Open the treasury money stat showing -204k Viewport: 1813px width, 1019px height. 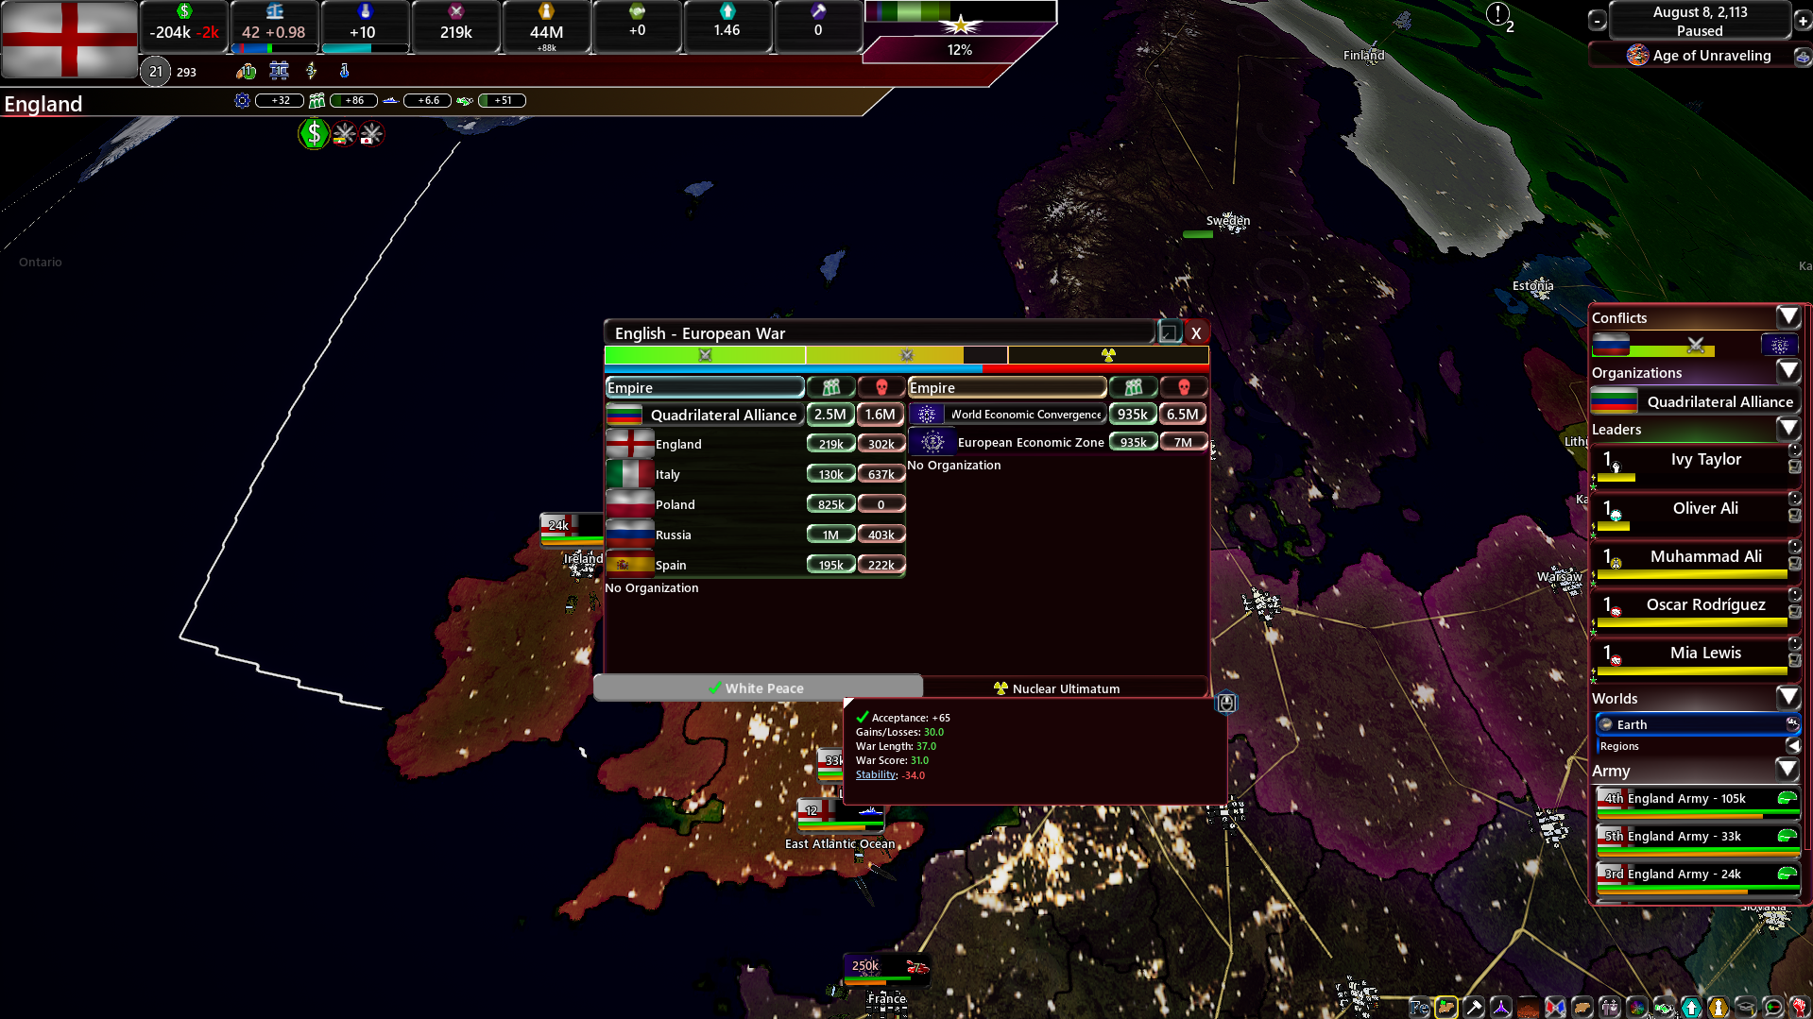184,26
